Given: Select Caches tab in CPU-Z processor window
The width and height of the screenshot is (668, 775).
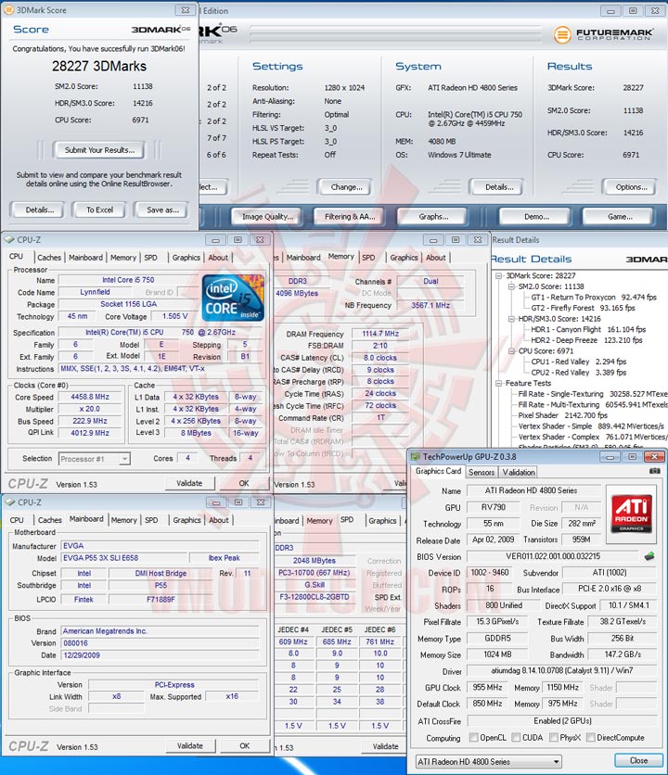Looking at the screenshot, I should pyautogui.click(x=49, y=258).
